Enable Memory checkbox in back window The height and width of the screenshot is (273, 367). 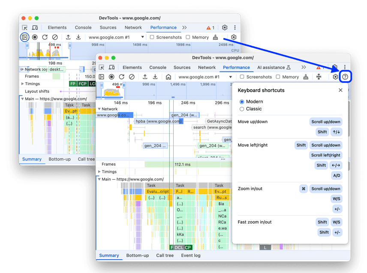point(188,37)
